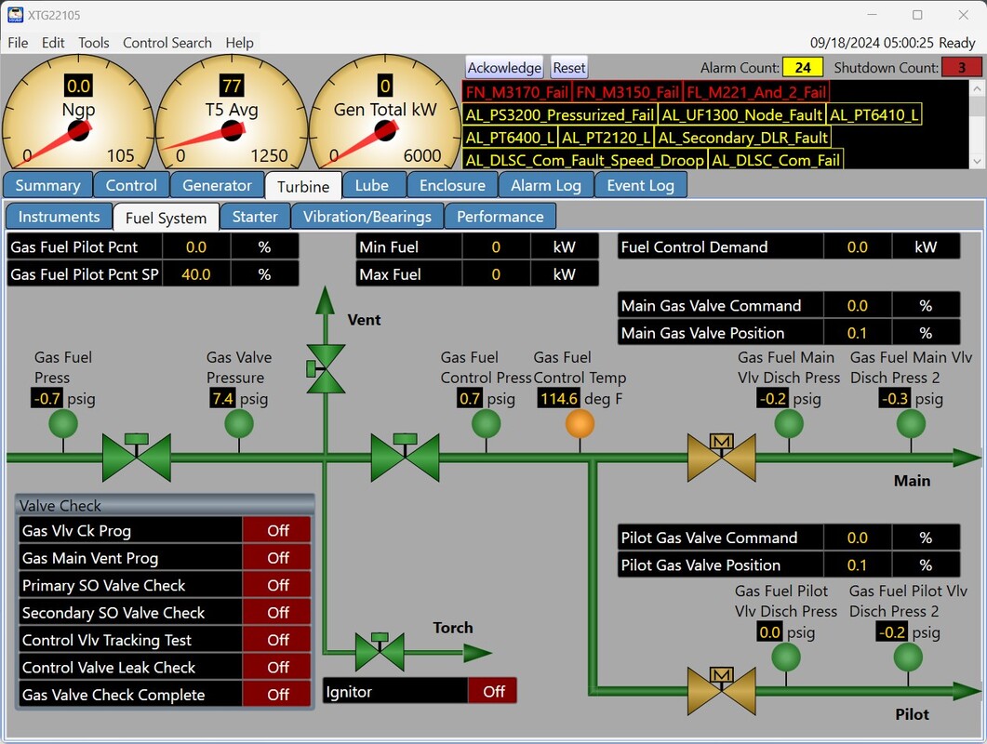Image resolution: width=987 pixels, height=744 pixels.
Task: Select the main gas motorized valve symbol
Action: pos(721,457)
